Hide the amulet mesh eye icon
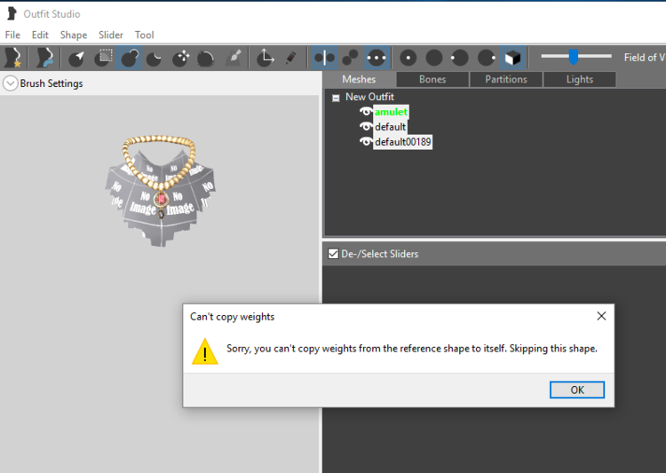This screenshot has height=473, width=666. pyautogui.click(x=366, y=112)
